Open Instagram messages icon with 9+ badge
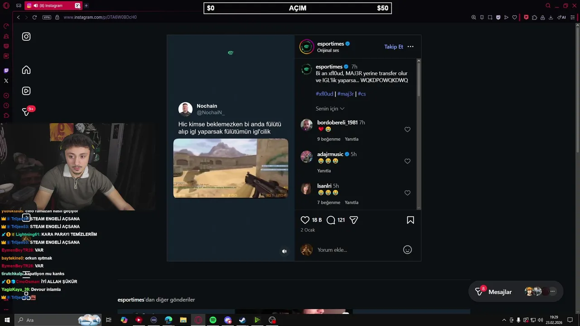 click(26, 111)
